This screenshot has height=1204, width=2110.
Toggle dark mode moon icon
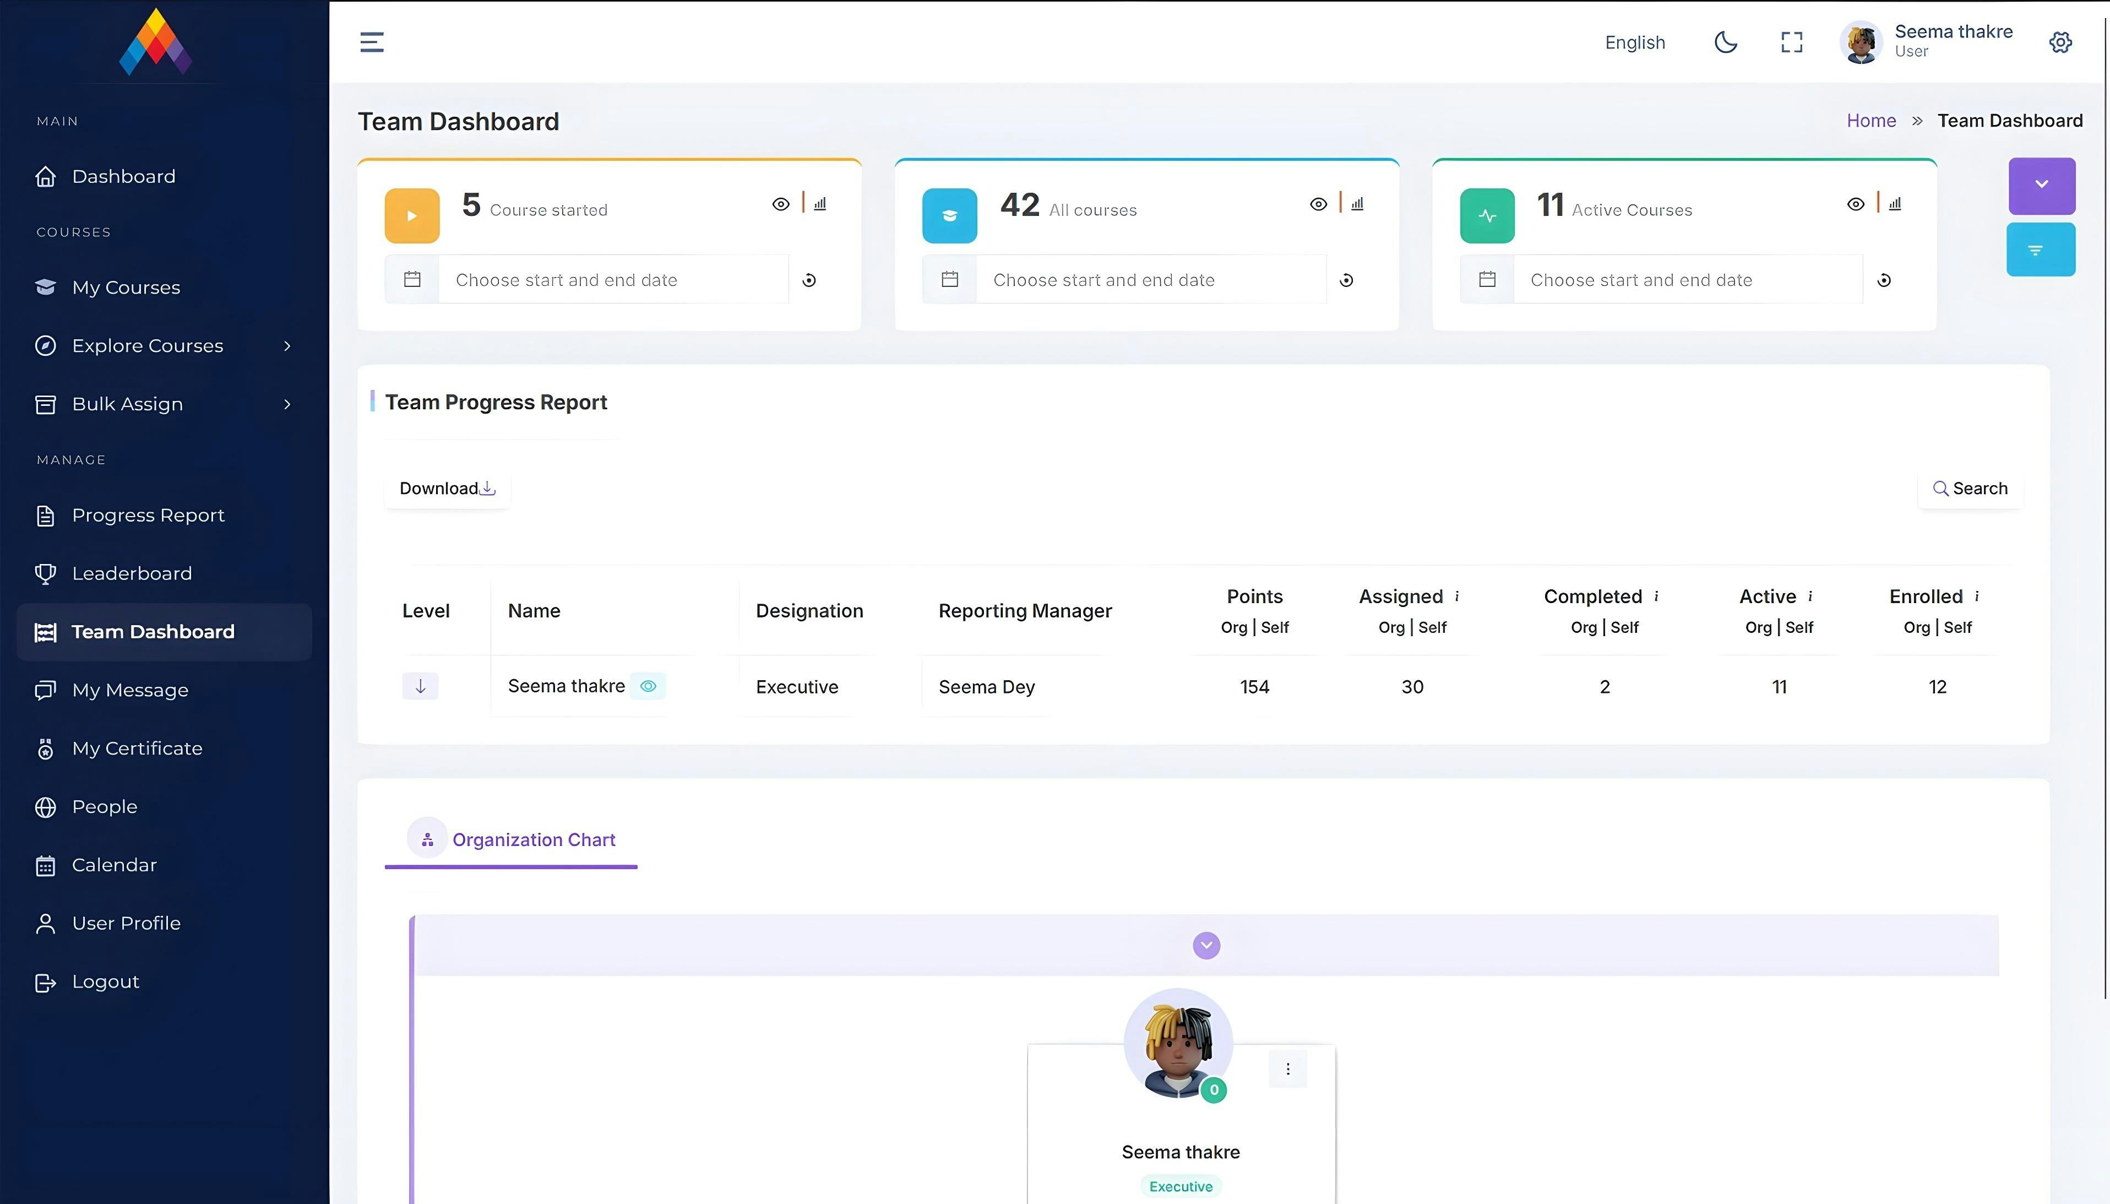[1726, 42]
